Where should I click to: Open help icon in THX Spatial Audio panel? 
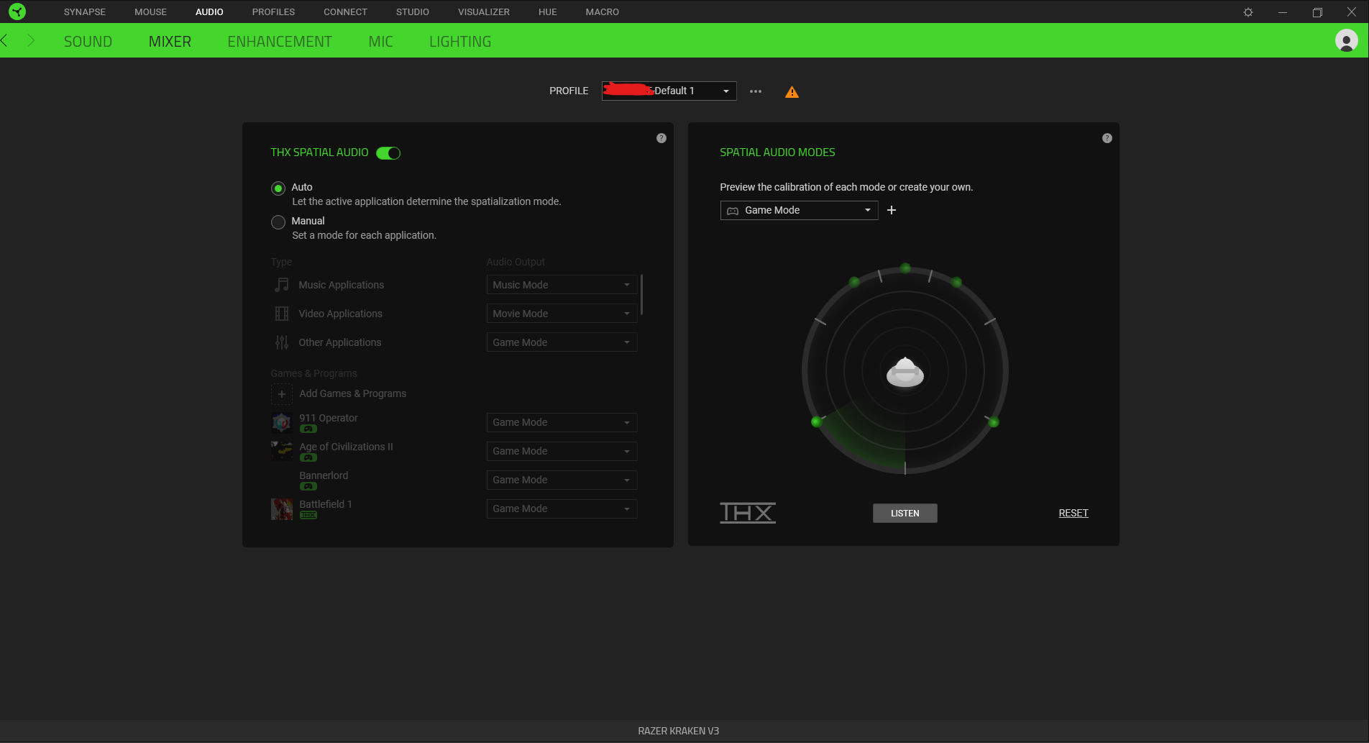point(661,138)
